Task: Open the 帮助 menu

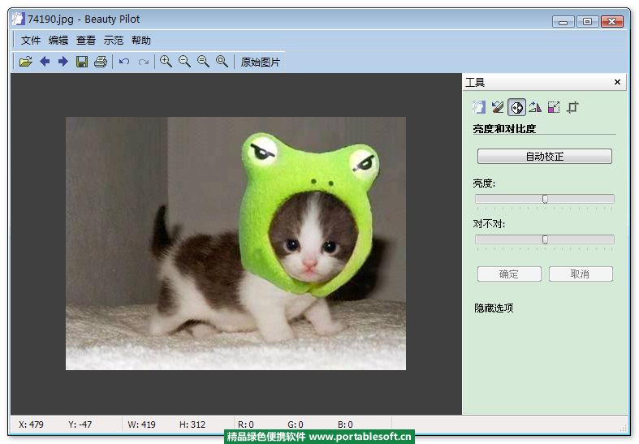Action: click(141, 41)
